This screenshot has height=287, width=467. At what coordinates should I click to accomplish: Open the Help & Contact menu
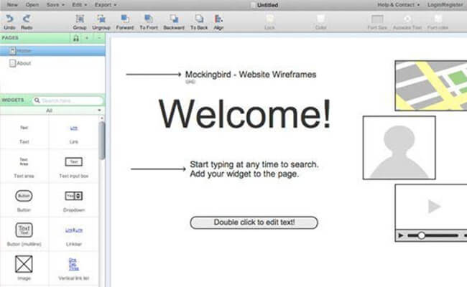tap(399, 4)
